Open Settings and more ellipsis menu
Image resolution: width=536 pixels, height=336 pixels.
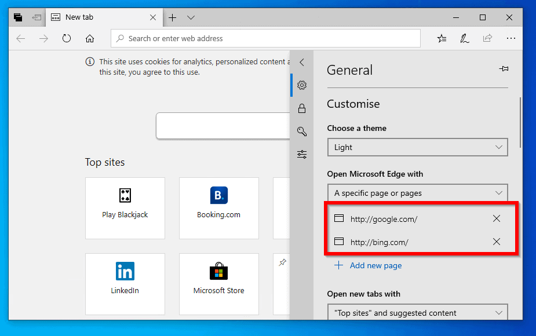511,38
